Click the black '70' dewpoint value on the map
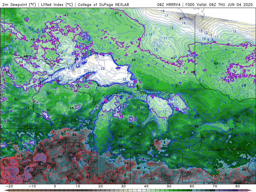Viewport: 256px width, 192px height. [x=38, y=164]
